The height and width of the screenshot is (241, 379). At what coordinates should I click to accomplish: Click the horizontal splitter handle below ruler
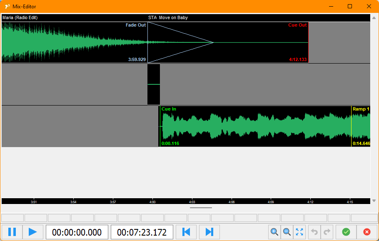click(201, 208)
